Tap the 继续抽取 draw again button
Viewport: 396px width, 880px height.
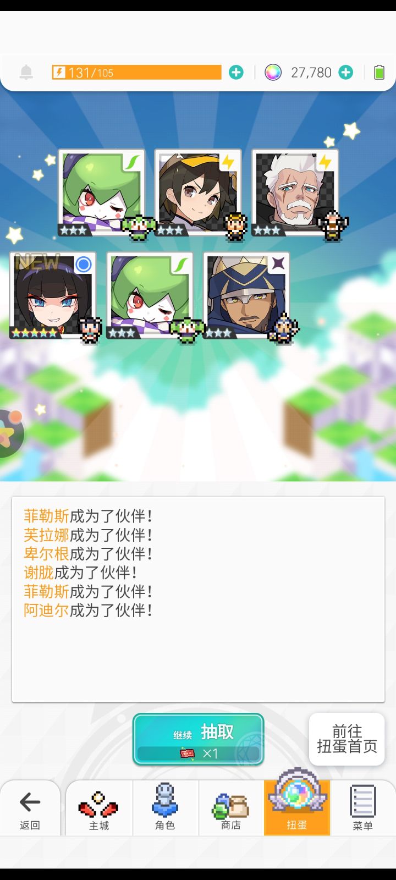tap(198, 739)
